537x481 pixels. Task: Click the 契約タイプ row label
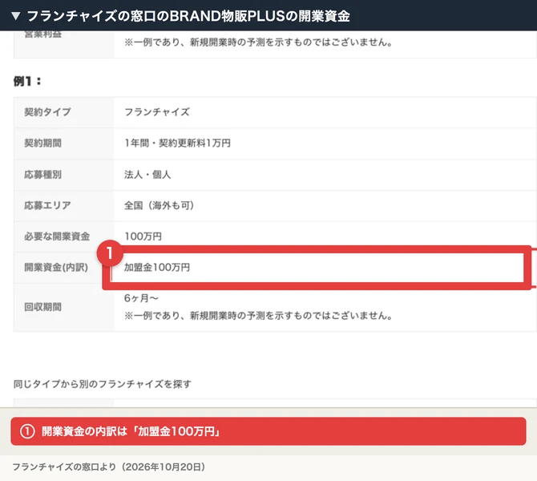[x=47, y=112]
